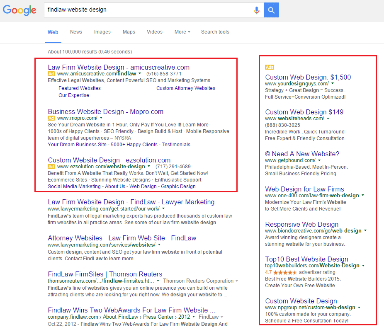Expand arrow next to amicuscreative.com/findlaw URL
The width and height of the screenshot is (384, 327).
140,73
